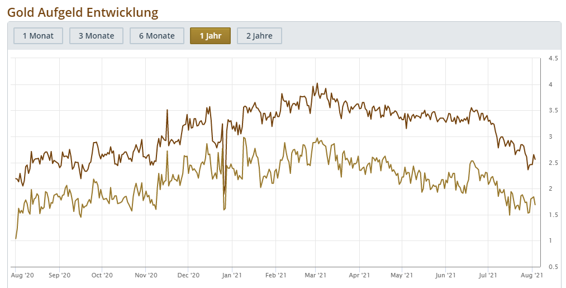The height and width of the screenshot is (288, 566).
Task: Click the 2.5 y-axis label
Action: tap(554, 163)
